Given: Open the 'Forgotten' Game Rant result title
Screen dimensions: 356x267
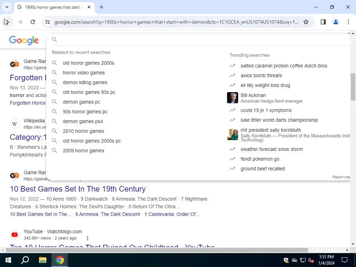Looking at the screenshot, I should coord(28,78).
